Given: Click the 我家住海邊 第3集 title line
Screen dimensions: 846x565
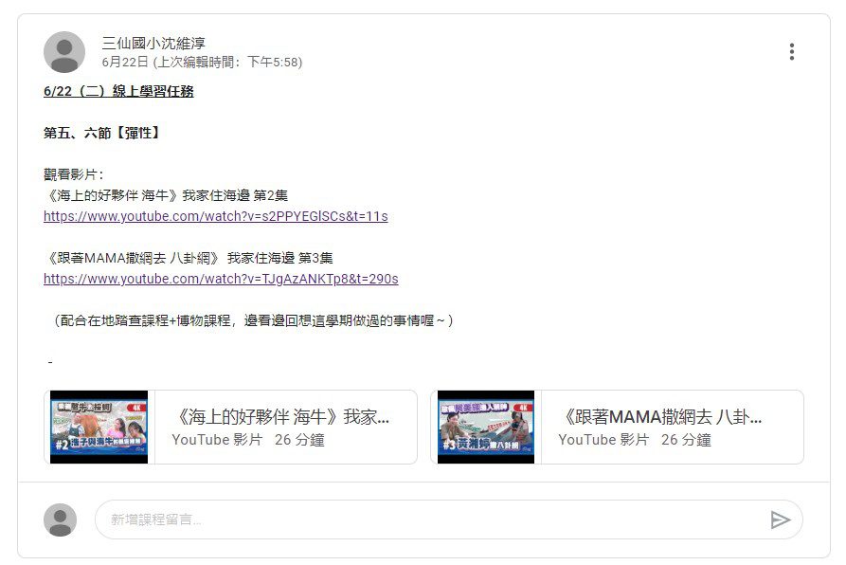Looking at the screenshot, I should click(x=189, y=258).
